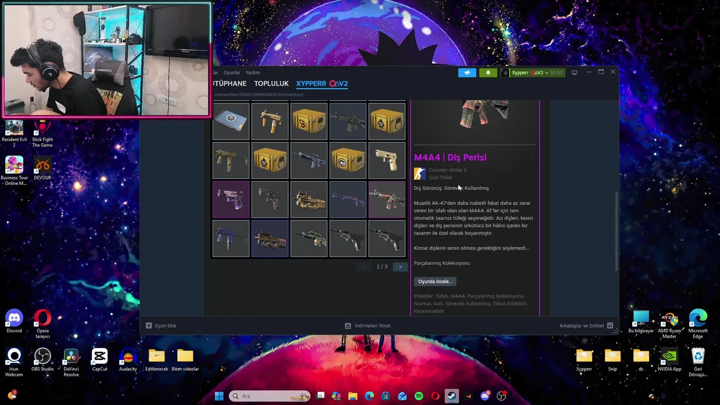Open the Snip desktop folder
720x405 pixels.
point(612,360)
